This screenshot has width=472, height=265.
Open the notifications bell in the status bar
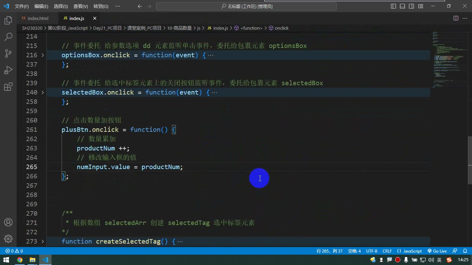click(x=465, y=251)
